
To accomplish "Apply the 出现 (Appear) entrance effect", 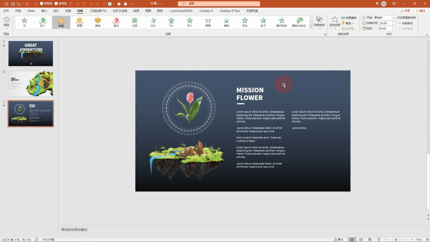I will click(x=134, y=22).
